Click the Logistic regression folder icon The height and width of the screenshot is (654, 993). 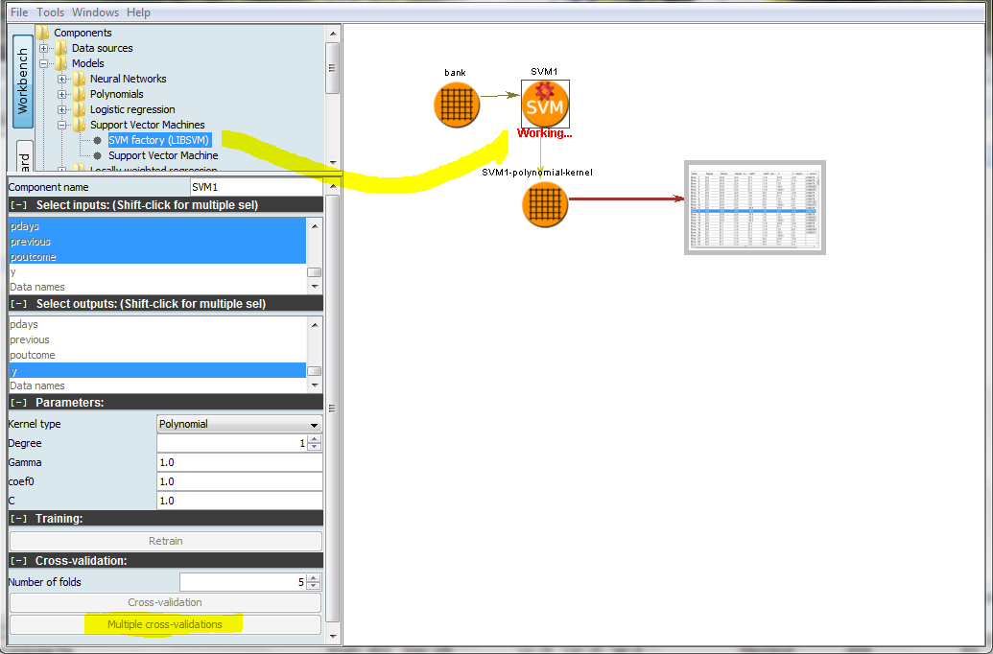click(80, 109)
